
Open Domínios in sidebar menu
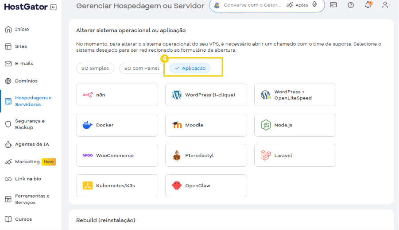(26, 81)
